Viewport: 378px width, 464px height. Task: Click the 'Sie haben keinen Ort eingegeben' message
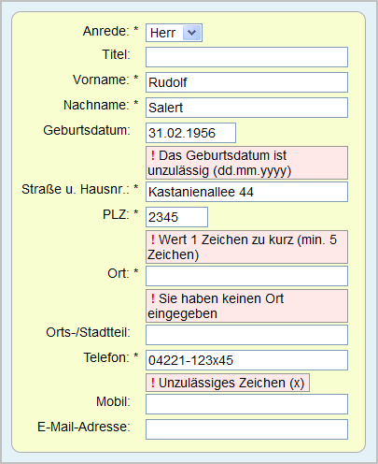pyautogui.click(x=246, y=306)
